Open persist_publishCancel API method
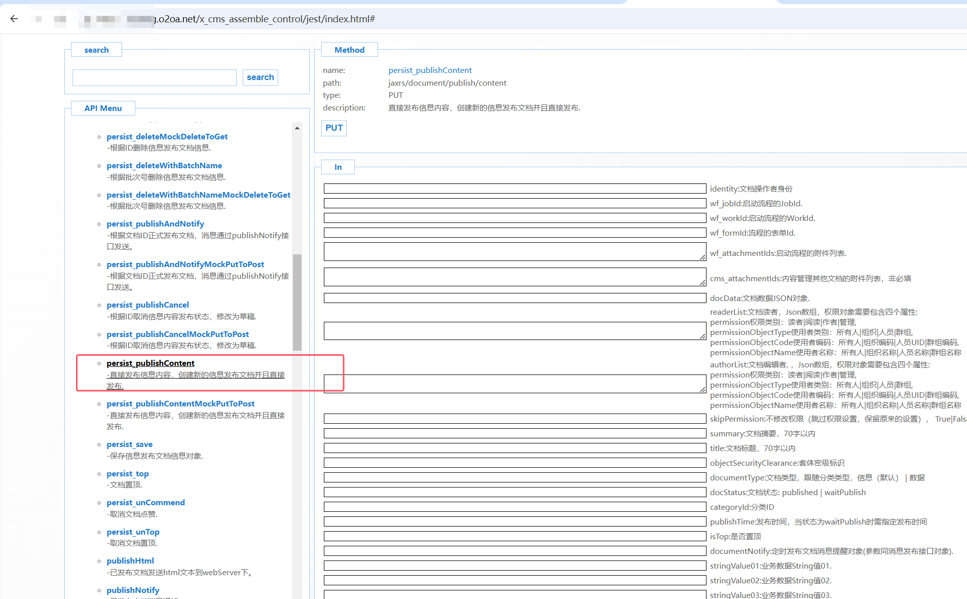 [147, 305]
